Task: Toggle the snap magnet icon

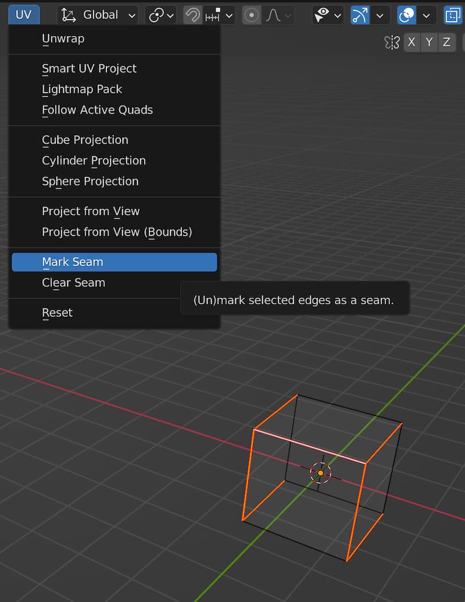Action: (x=192, y=15)
